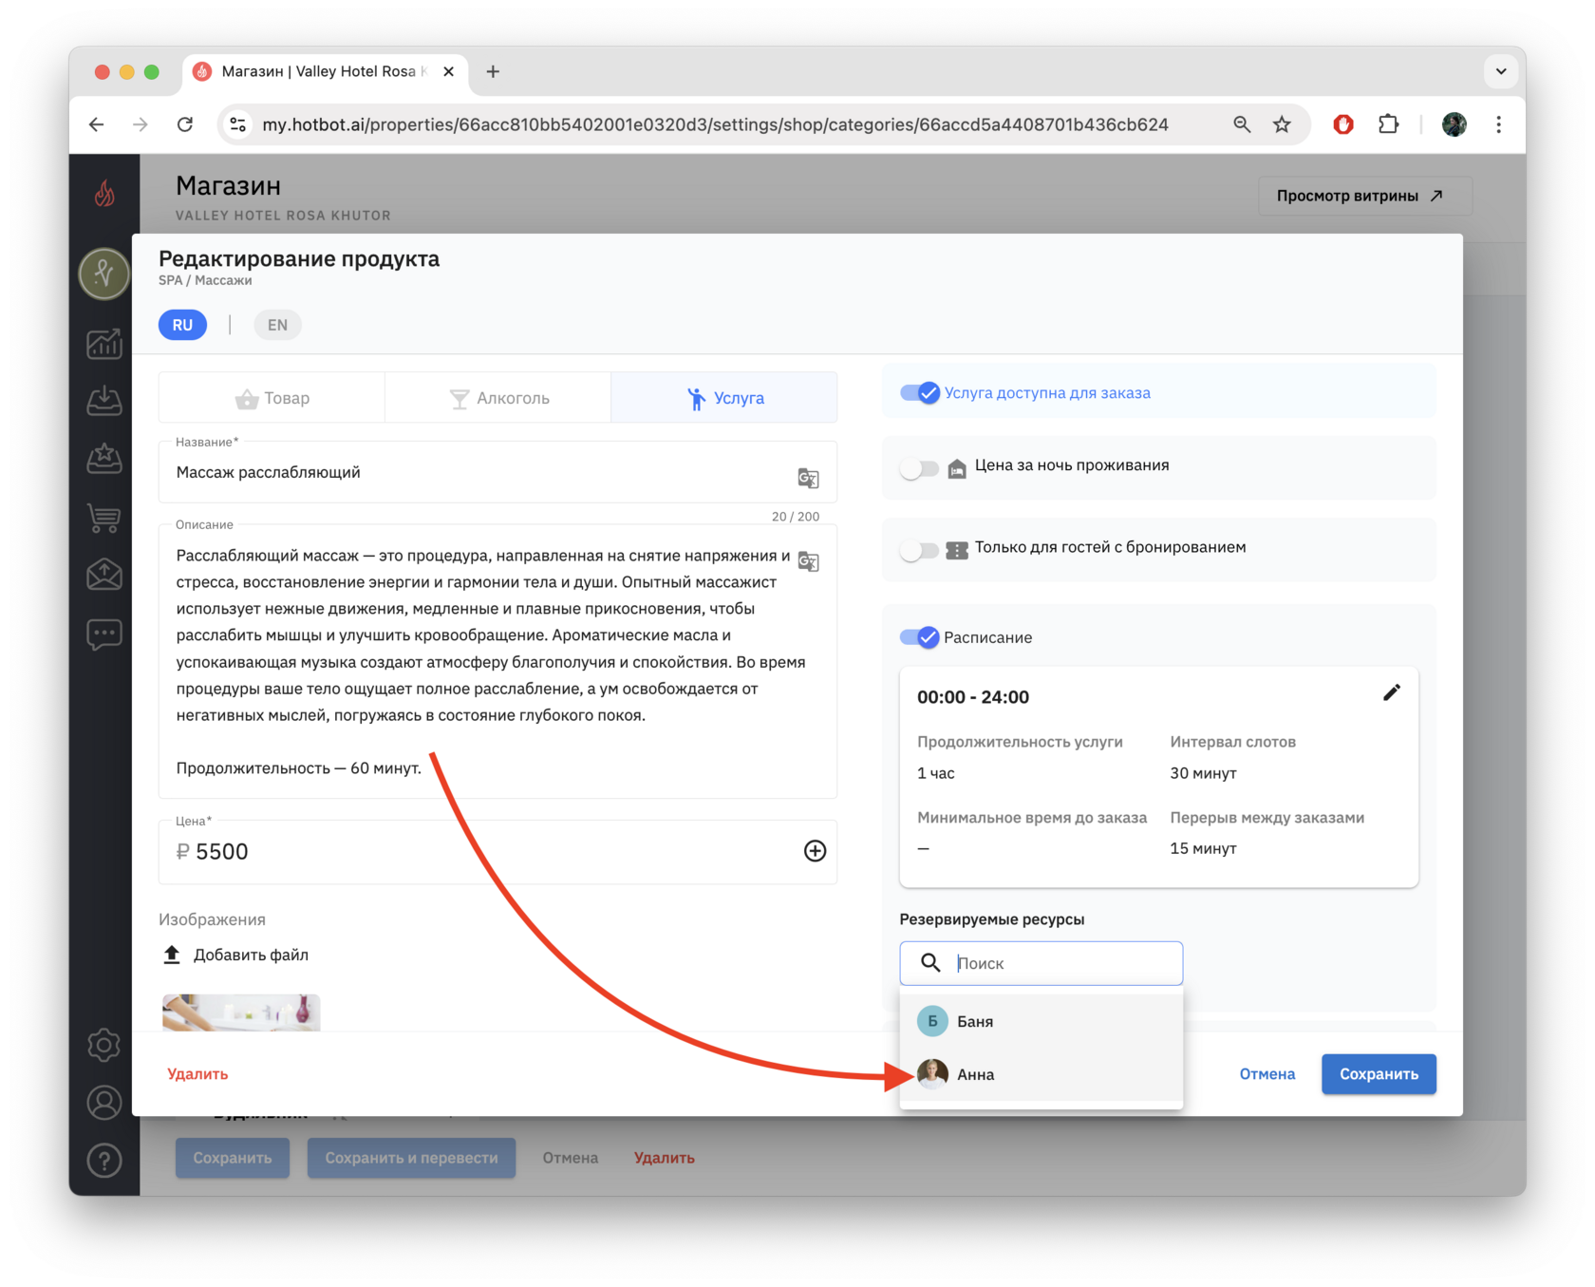Viewport: 1595px width, 1287px height.
Task: Select Баня from the resources dropdown
Action: (x=1041, y=1021)
